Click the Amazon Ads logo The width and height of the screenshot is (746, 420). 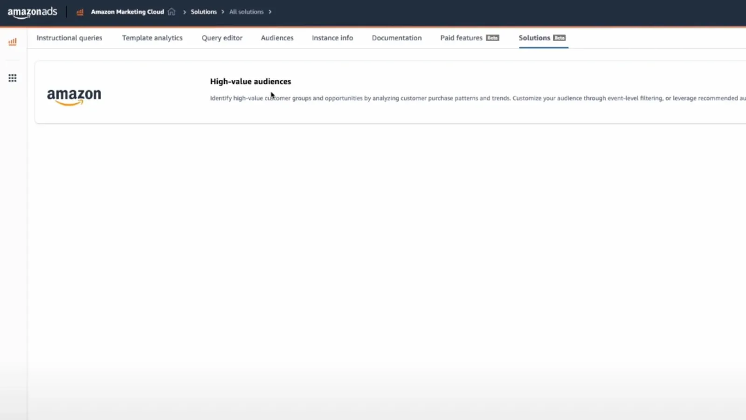tap(32, 13)
